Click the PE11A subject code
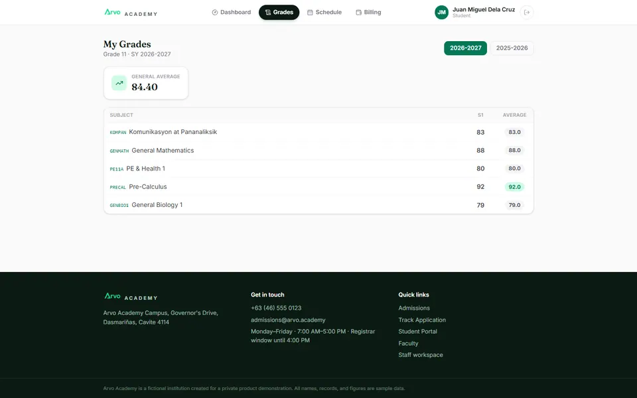The image size is (637, 398). pyautogui.click(x=117, y=169)
